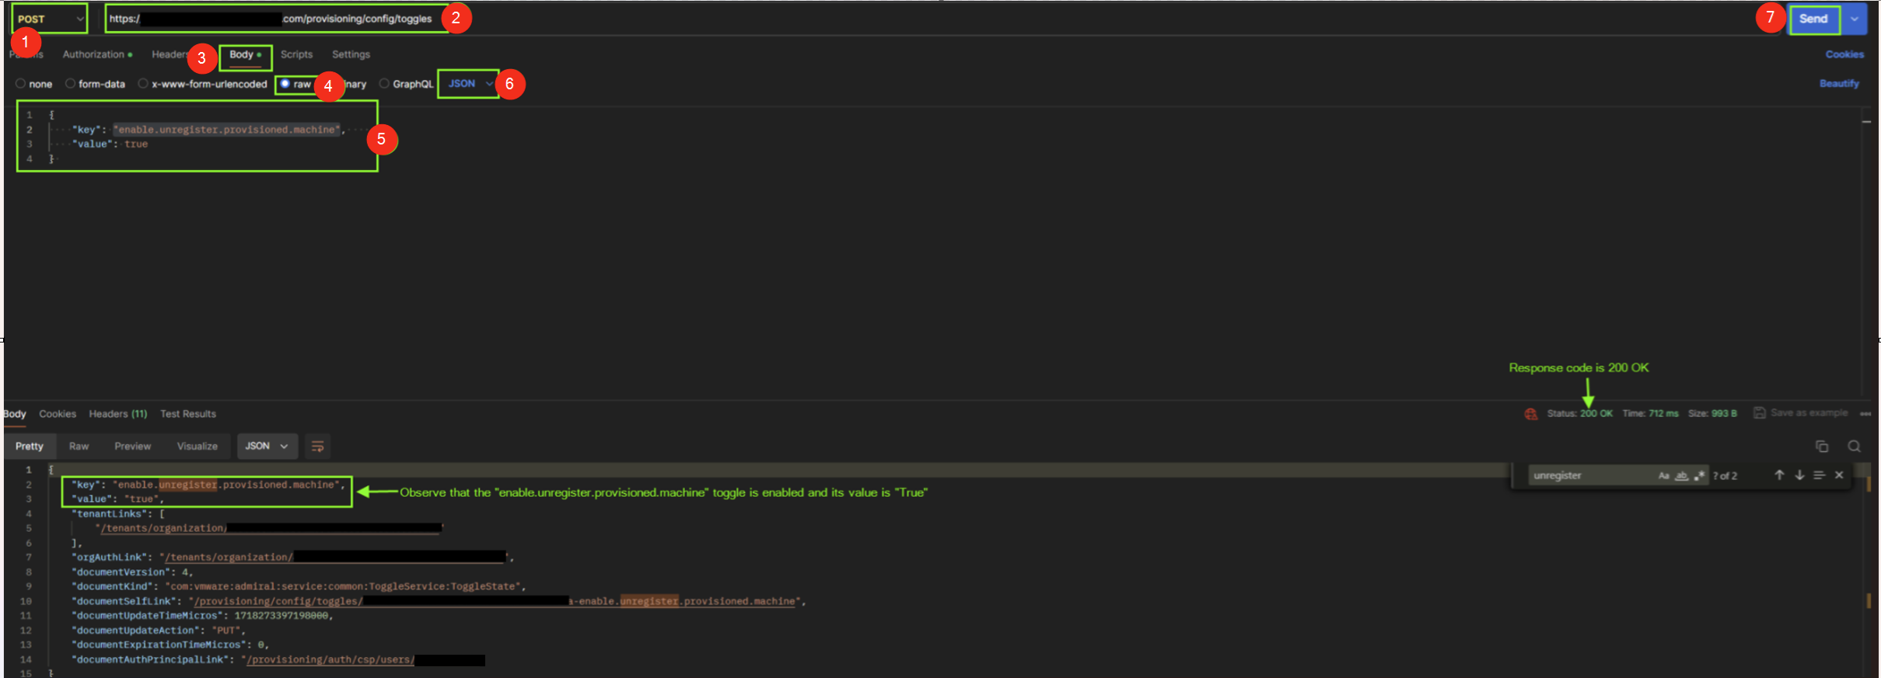Open the Scripts tab

(x=296, y=54)
